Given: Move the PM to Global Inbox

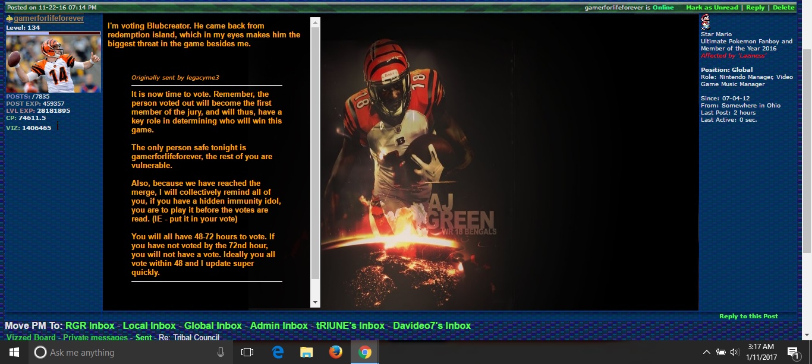Looking at the screenshot, I should tap(213, 325).
